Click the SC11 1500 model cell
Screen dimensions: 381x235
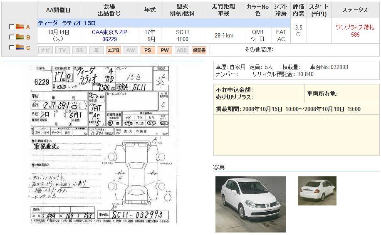183,35
